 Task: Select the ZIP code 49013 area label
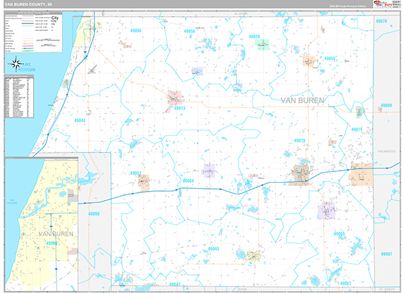tap(180, 108)
